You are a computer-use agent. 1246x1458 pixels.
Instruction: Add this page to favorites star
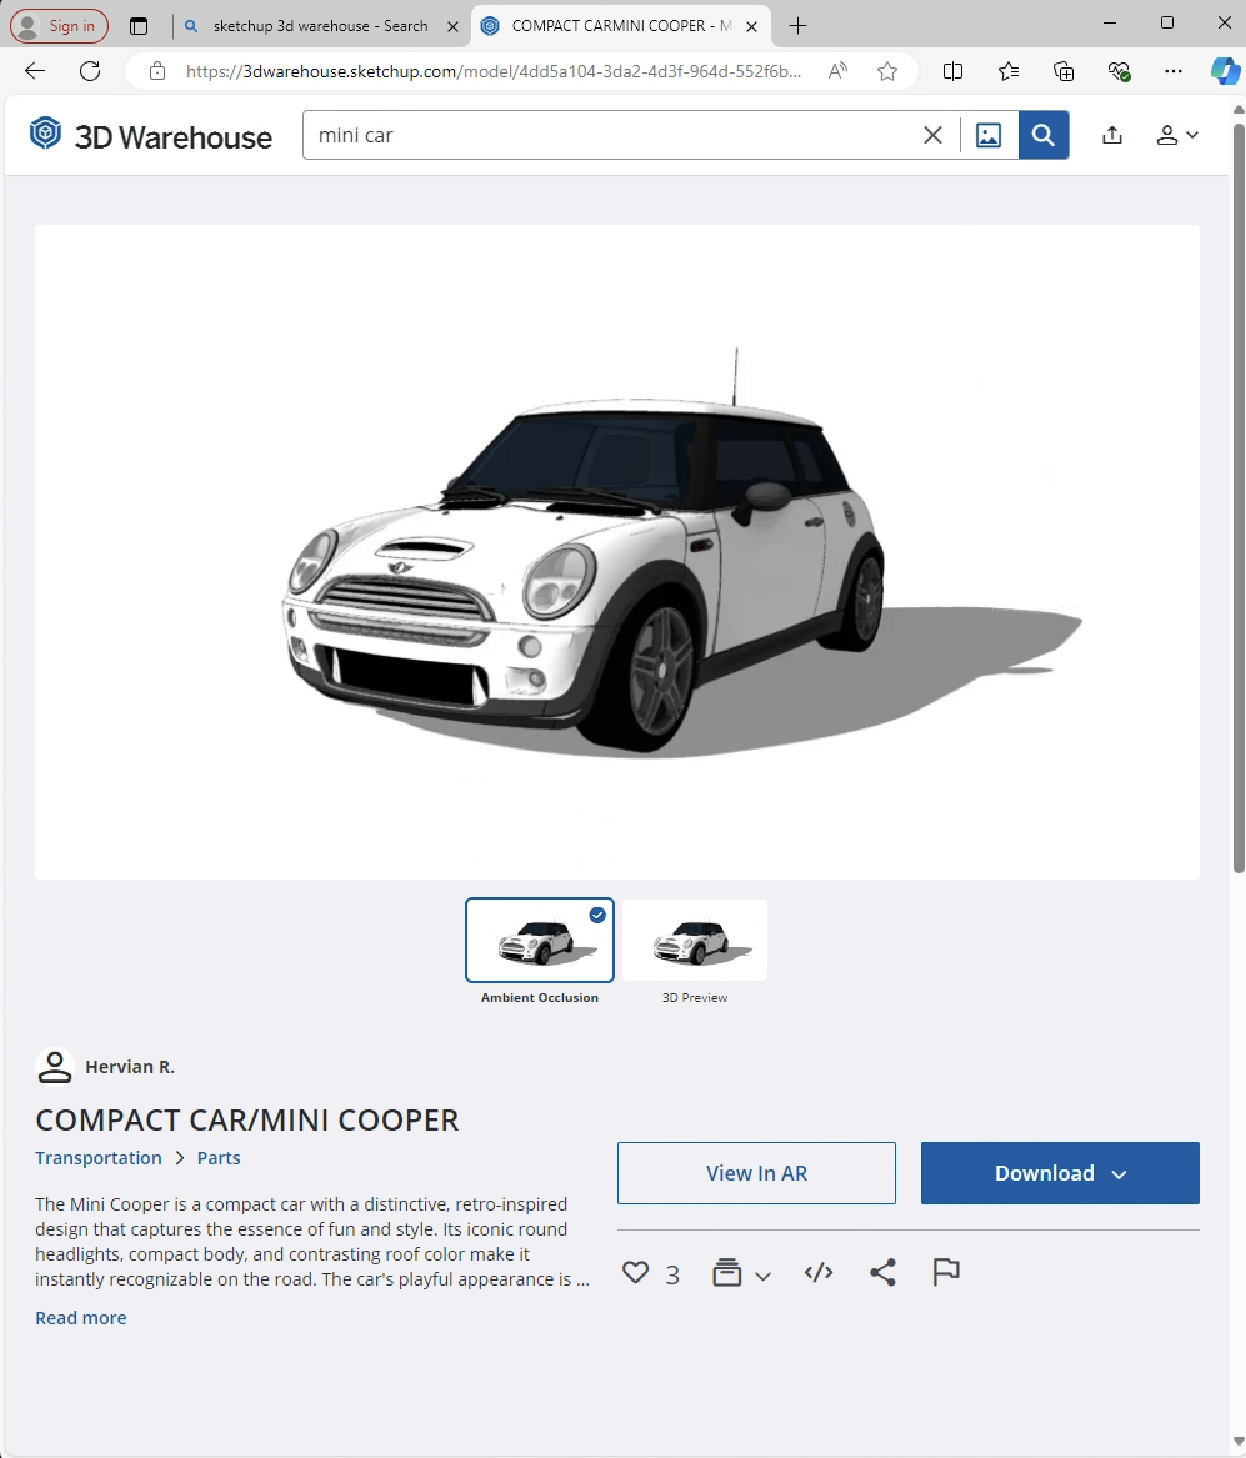887,71
